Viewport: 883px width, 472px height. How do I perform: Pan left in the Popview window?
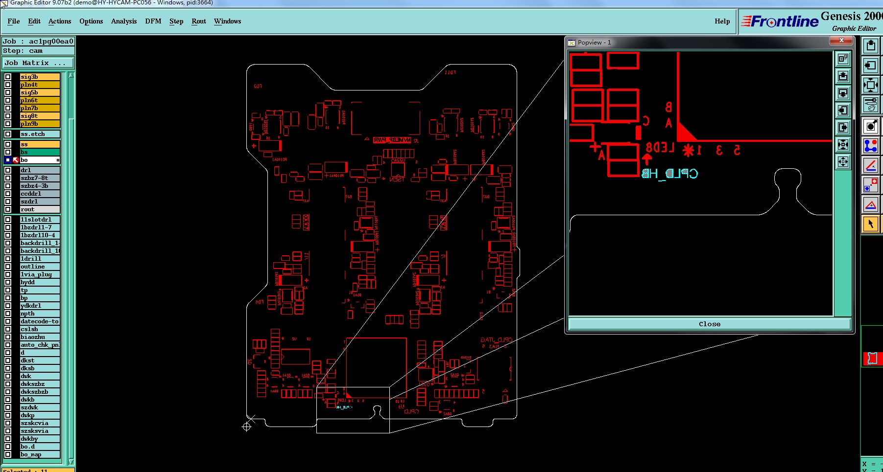pos(843,111)
